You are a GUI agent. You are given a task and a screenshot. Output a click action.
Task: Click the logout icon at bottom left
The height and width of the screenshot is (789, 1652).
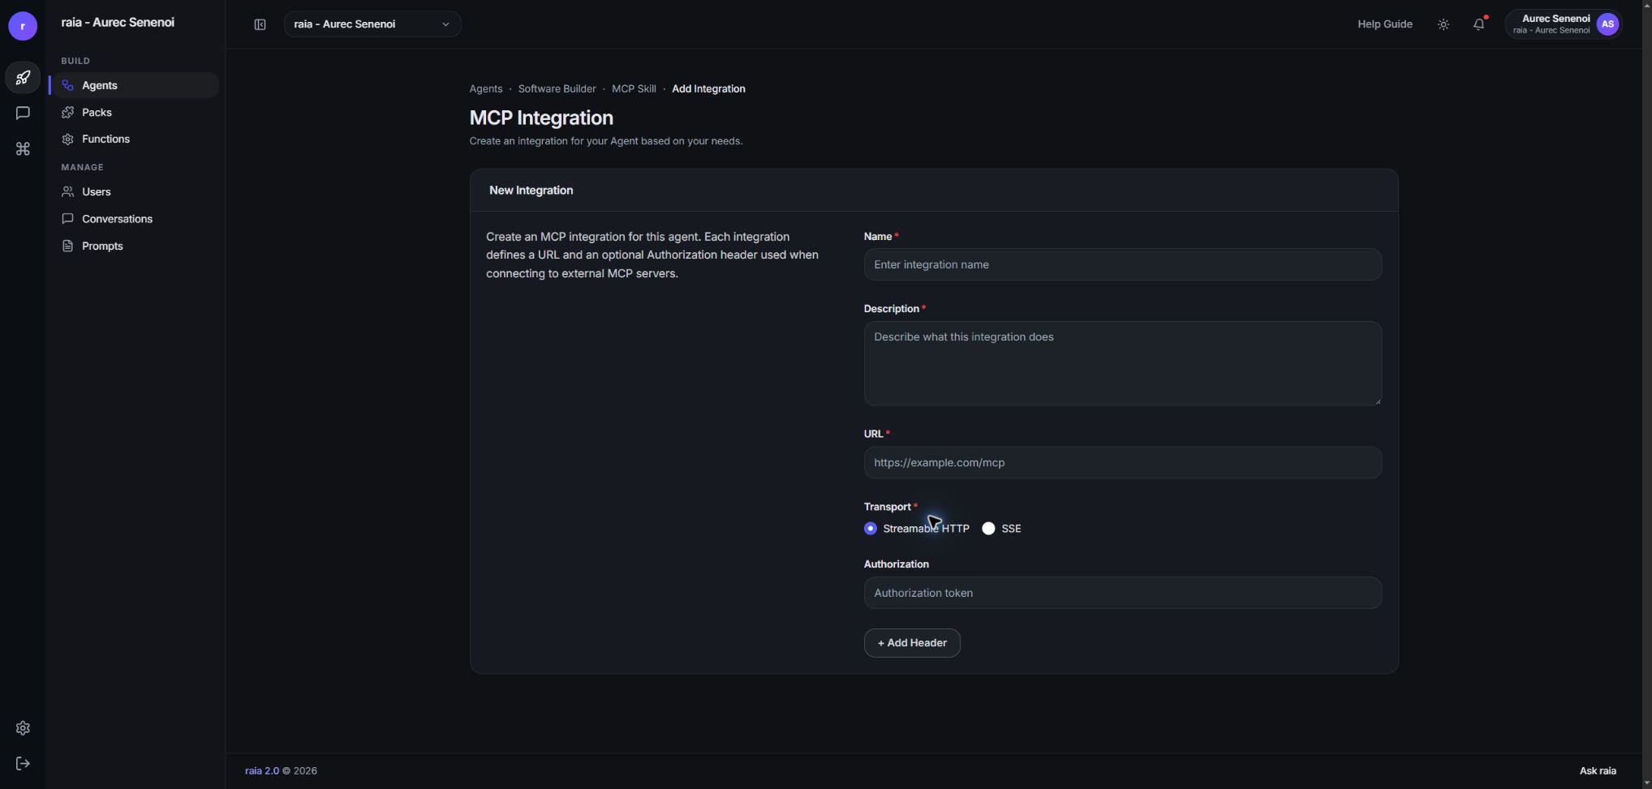coord(23,764)
